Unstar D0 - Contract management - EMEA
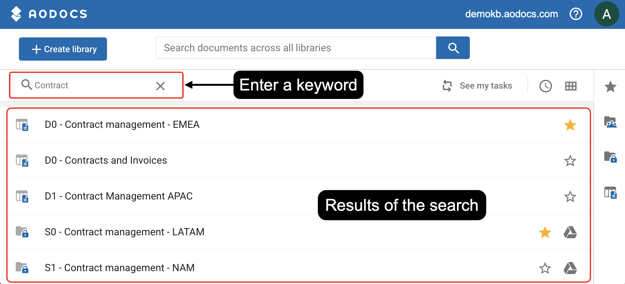 [570, 125]
